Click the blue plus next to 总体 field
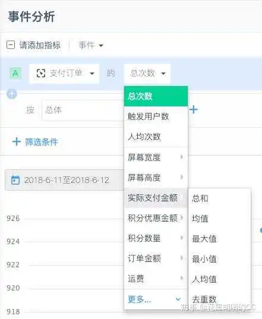 194,110
